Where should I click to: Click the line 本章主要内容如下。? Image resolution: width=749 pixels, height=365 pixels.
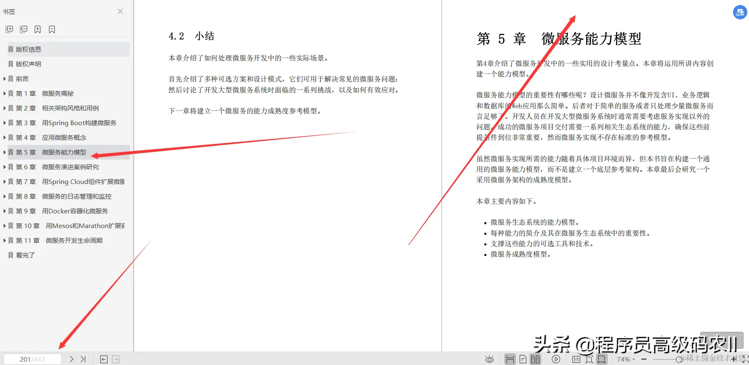[x=507, y=201]
